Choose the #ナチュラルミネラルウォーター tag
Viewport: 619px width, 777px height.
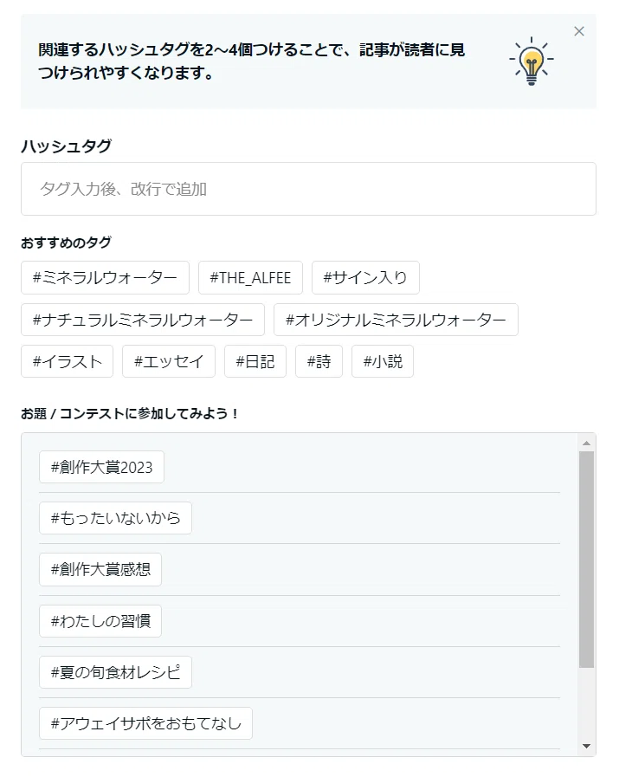point(143,320)
